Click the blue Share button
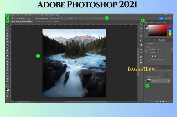This screenshot has height=117, width=177. pos(161,18)
